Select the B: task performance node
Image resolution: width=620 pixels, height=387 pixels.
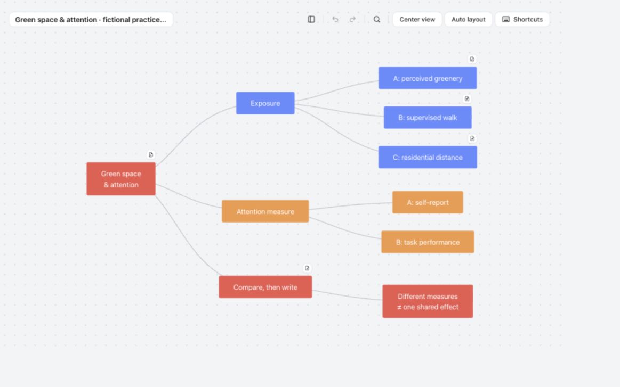click(428, 242)
